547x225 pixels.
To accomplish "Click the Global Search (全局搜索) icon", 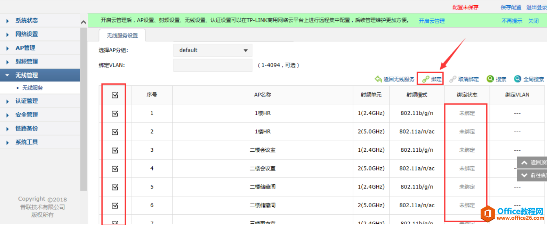I will click(x=518, y=79).
